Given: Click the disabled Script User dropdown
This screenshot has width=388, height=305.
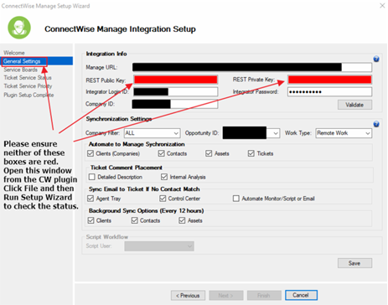Looking at the screenshot, I should (x=159, y=246).
